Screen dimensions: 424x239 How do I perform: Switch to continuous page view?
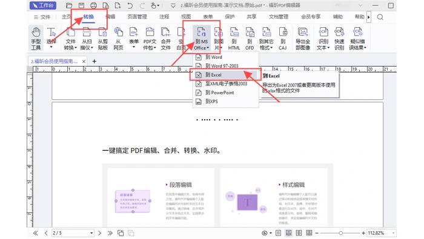[288, 233]
